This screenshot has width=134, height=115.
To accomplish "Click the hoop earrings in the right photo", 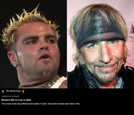I will click(x=82, y=63).
